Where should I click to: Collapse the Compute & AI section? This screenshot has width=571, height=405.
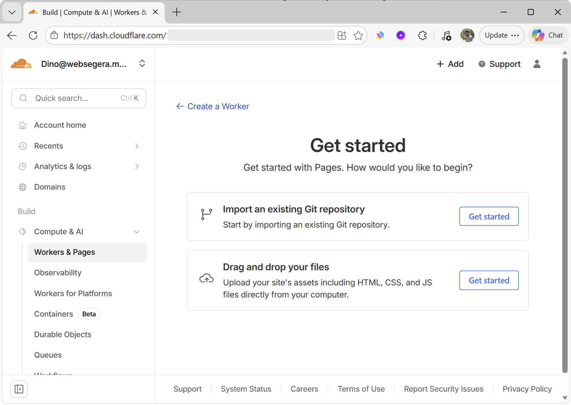click(137, 232)
